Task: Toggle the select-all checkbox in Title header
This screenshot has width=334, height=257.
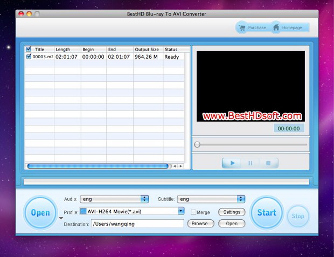Action: click(x=29, y=49)
